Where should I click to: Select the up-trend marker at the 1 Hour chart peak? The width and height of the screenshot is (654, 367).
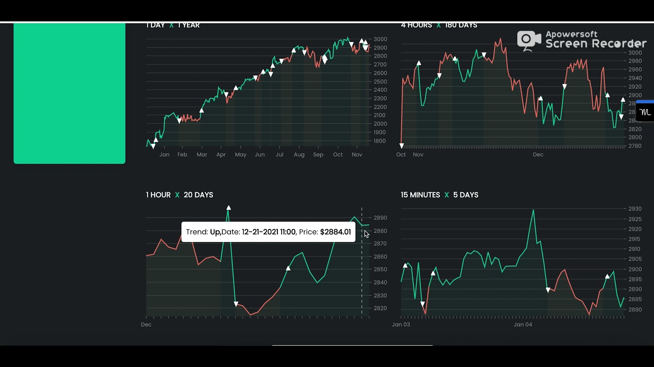[228, 208]
